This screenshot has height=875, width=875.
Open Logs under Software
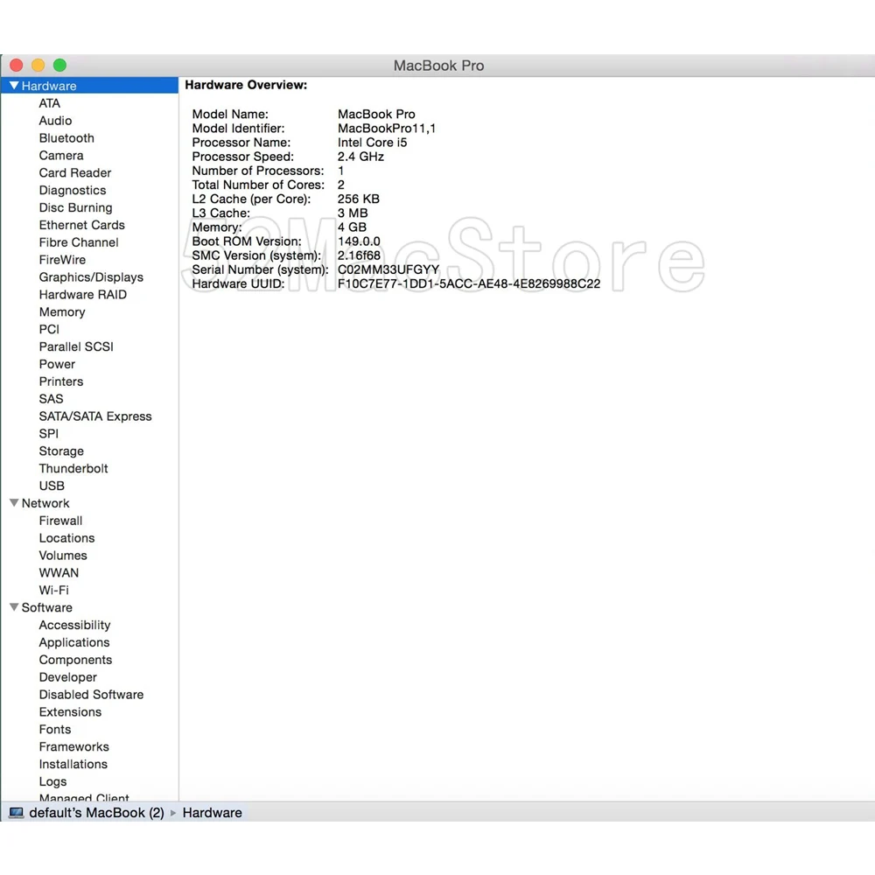pyautogui.click(x=52, y=781)
